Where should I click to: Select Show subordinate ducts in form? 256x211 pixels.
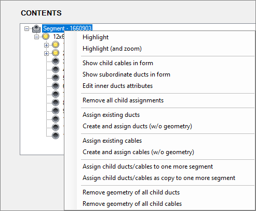(126, 74)
